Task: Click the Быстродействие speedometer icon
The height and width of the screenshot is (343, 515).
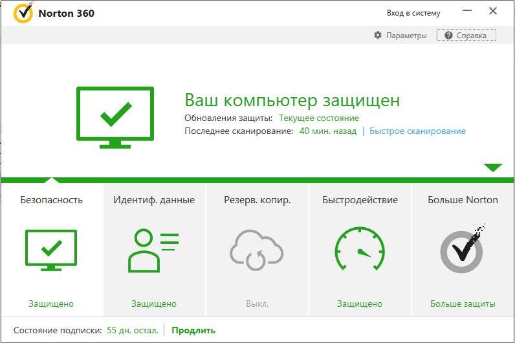Action: coord(360,249)
